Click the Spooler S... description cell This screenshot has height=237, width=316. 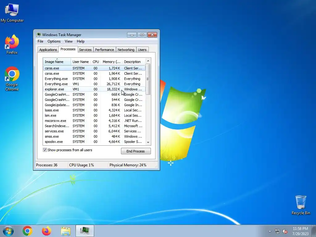133,141
